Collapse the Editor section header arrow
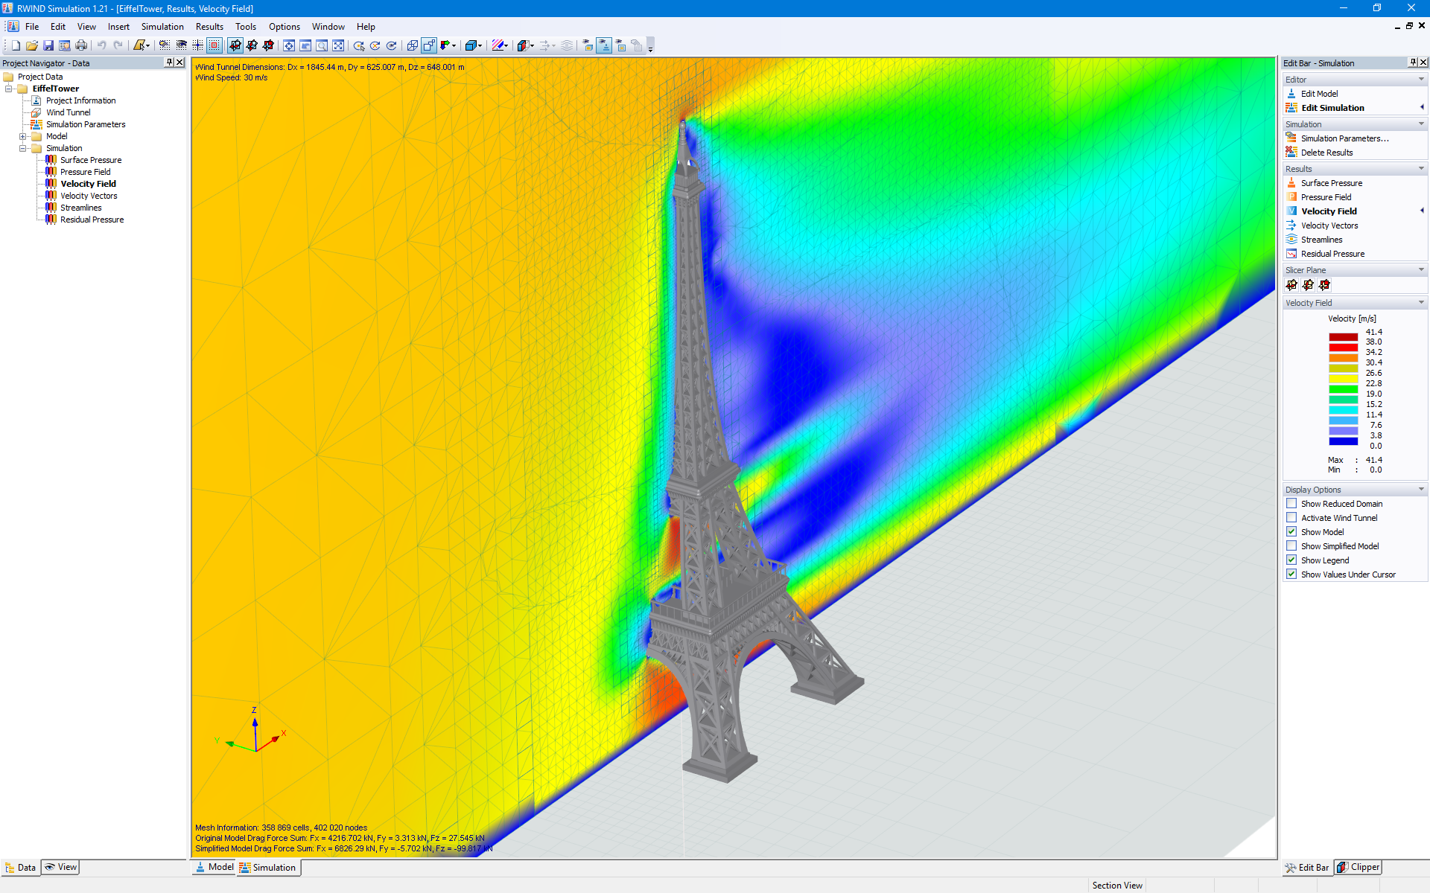Viewport: 1430px width, 893px height. point(1421,80)
